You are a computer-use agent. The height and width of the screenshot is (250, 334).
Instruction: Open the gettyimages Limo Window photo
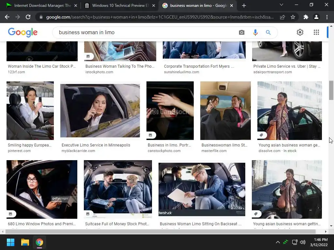42,189
